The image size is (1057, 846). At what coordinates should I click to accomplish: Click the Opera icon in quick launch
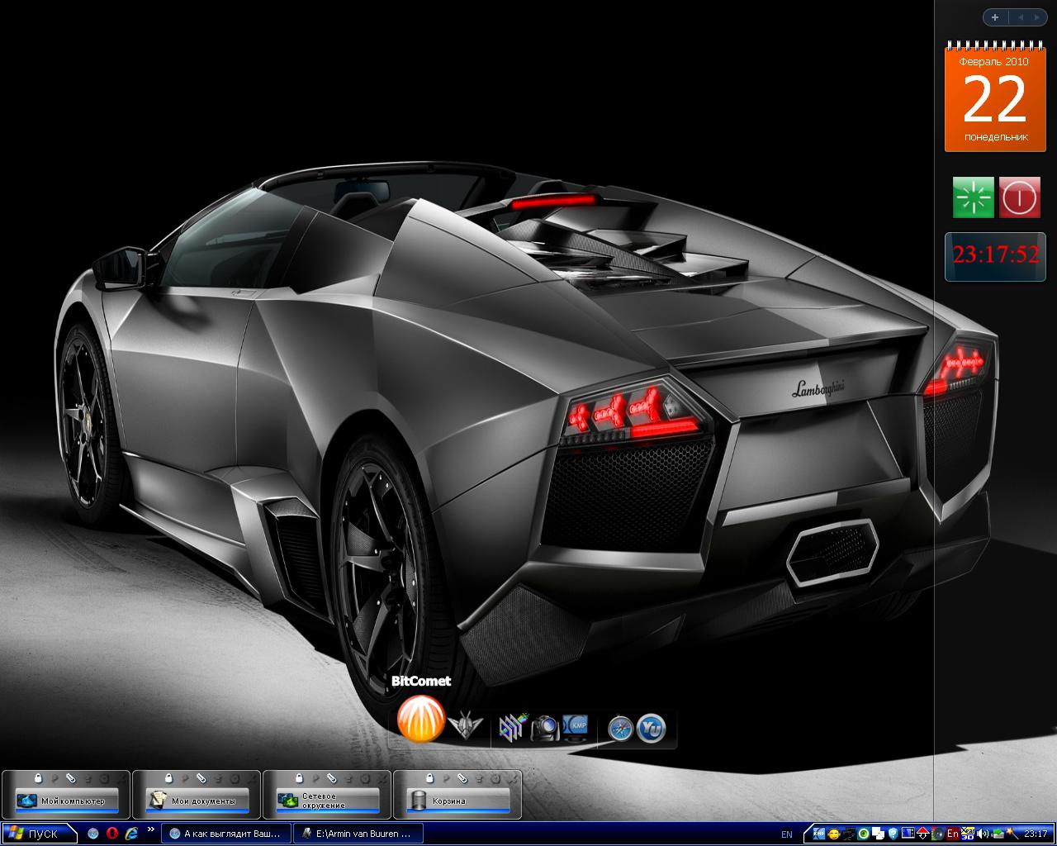point(111,834)
